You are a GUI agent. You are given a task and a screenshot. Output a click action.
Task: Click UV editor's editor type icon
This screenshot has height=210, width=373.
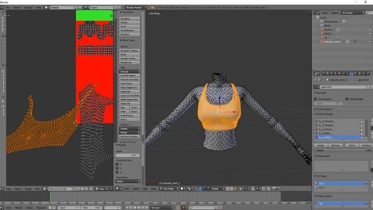tap(2, 189)
